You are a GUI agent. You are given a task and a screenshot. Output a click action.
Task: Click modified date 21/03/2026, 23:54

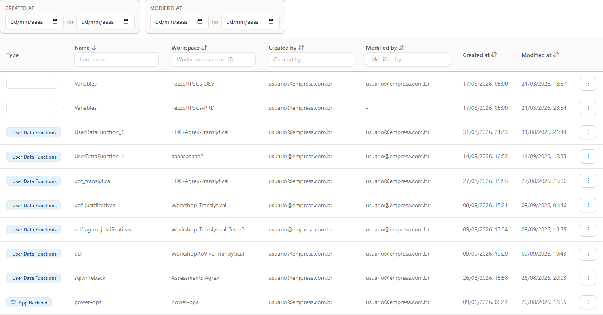(x=544, y=108)
